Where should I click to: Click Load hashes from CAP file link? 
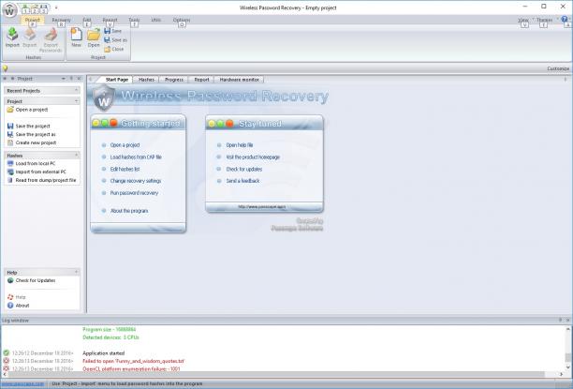point(136,157)
